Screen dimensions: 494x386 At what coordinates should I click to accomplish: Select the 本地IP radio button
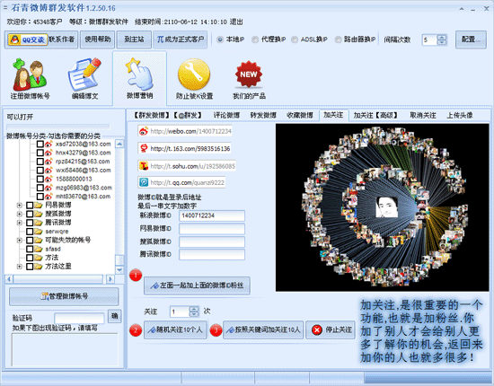coord(220,39)
